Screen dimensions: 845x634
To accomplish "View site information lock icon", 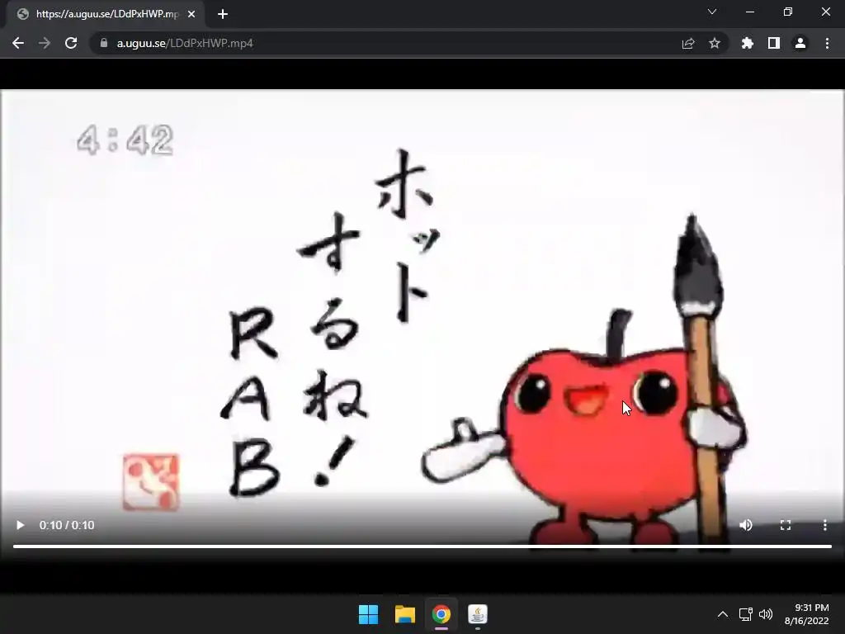I will (x=104, y=43).
